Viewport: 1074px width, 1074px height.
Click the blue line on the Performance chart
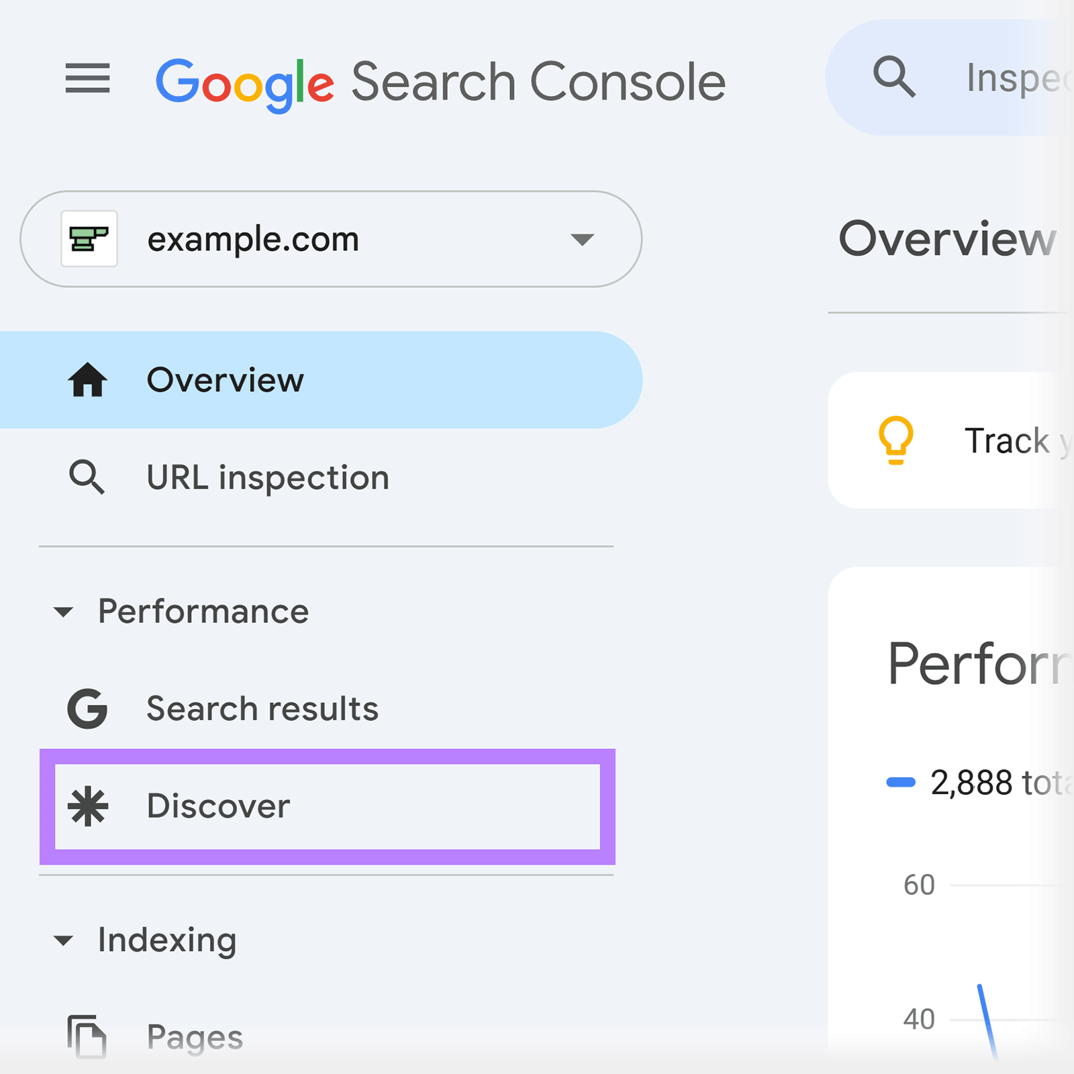pos(984,1014)
